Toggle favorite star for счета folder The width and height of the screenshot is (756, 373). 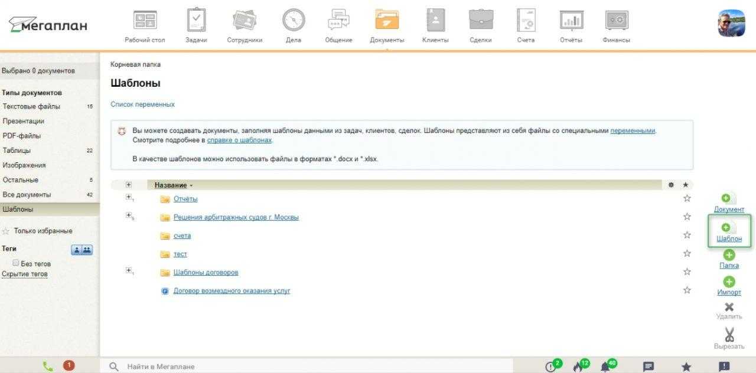point(687,235)
